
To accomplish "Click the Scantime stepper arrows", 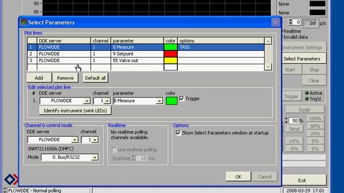I will click(133, 158).
